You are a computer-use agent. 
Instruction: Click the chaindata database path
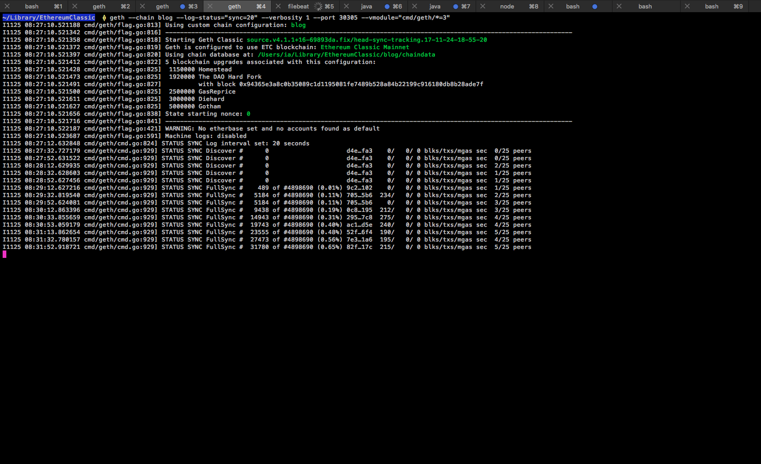[x=347, y=54]
